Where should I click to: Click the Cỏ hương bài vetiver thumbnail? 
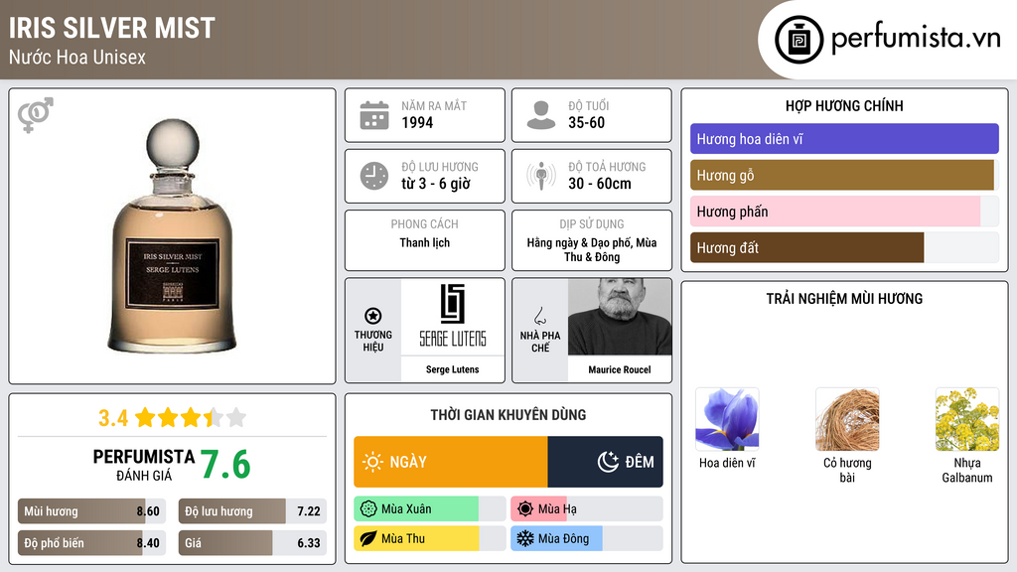coord(847,419)
